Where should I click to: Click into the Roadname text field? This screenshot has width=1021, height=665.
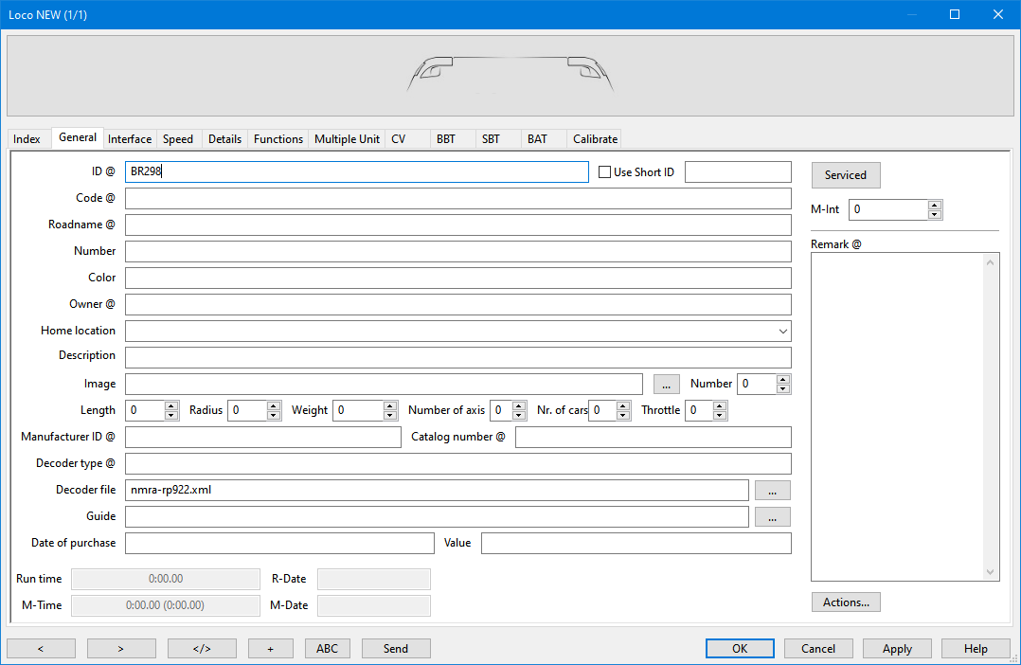tap(457, 225)
